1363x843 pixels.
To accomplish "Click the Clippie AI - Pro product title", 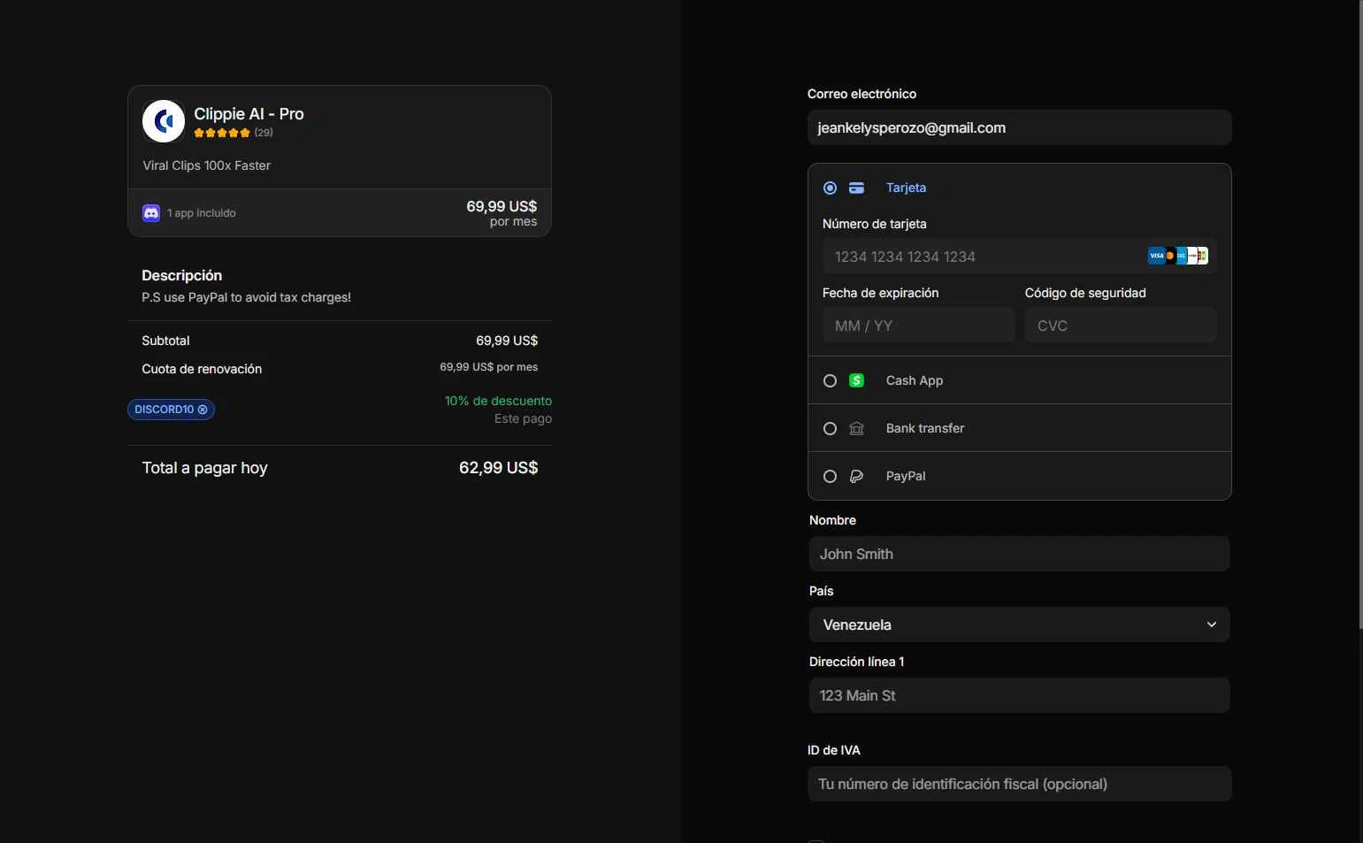I will (249, 114).
